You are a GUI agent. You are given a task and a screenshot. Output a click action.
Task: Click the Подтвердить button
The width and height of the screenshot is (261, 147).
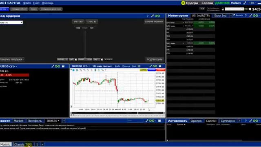[155, 59]
